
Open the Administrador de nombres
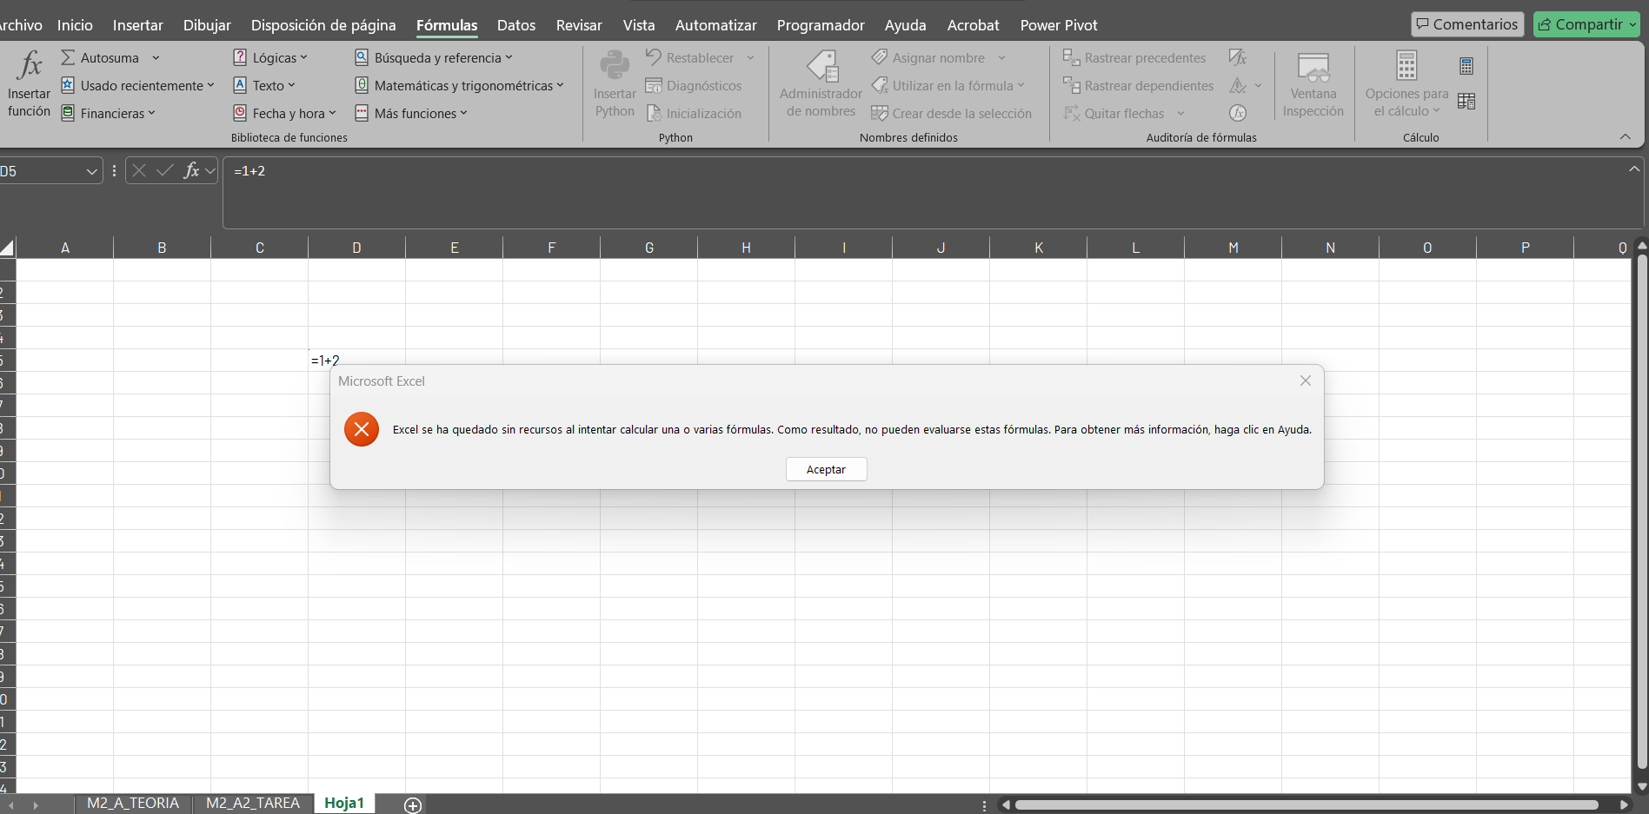[x=818, y=83]
